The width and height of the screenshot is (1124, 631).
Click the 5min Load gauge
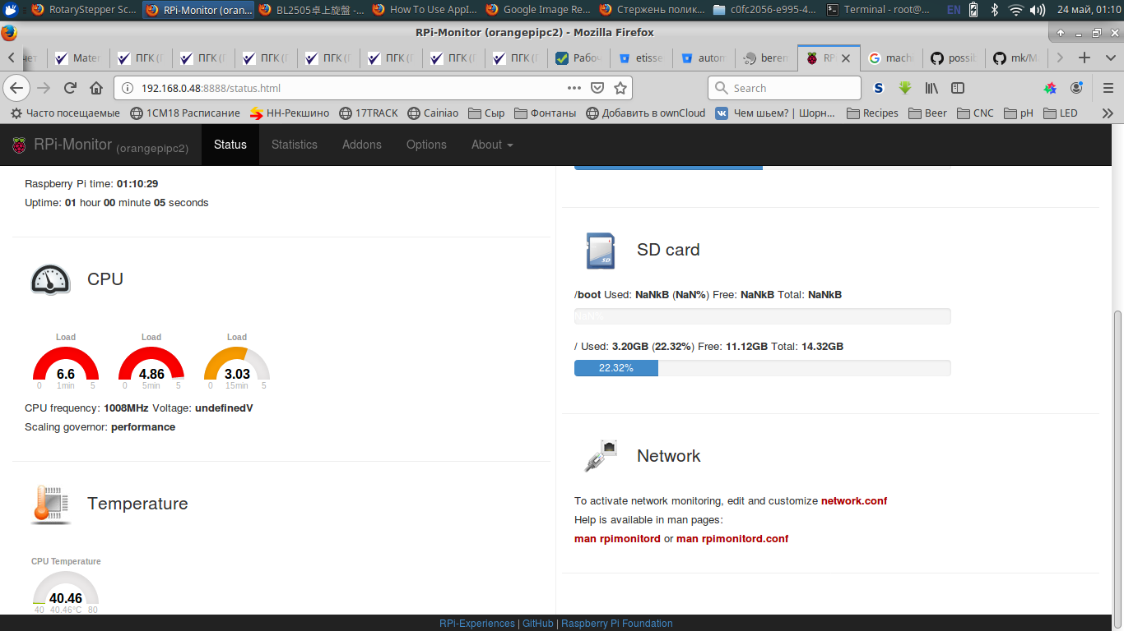click(x=151, y=362)
